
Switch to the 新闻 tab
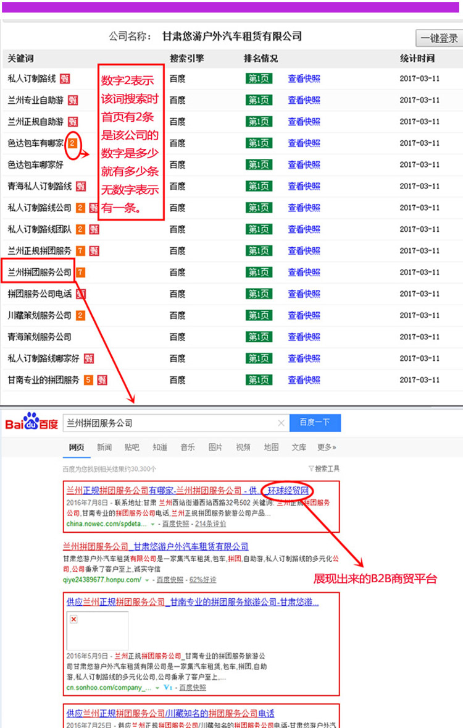pyautogui.click(x=104, y=447)
